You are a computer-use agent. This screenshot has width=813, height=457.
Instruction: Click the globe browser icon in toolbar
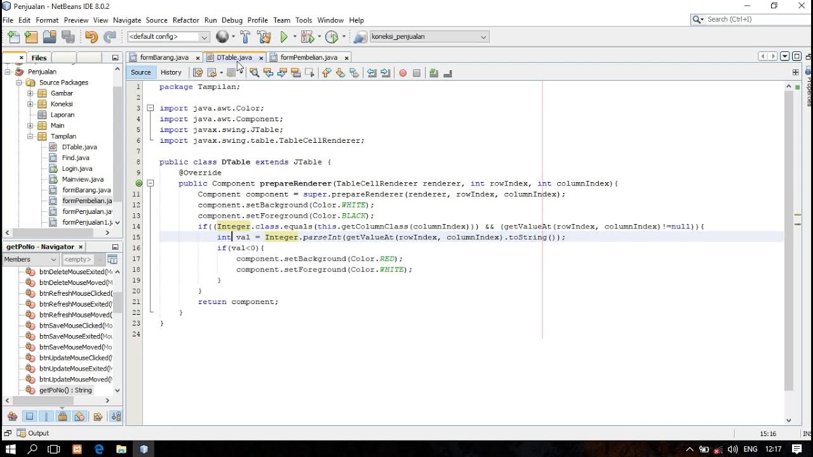(222, 37)
